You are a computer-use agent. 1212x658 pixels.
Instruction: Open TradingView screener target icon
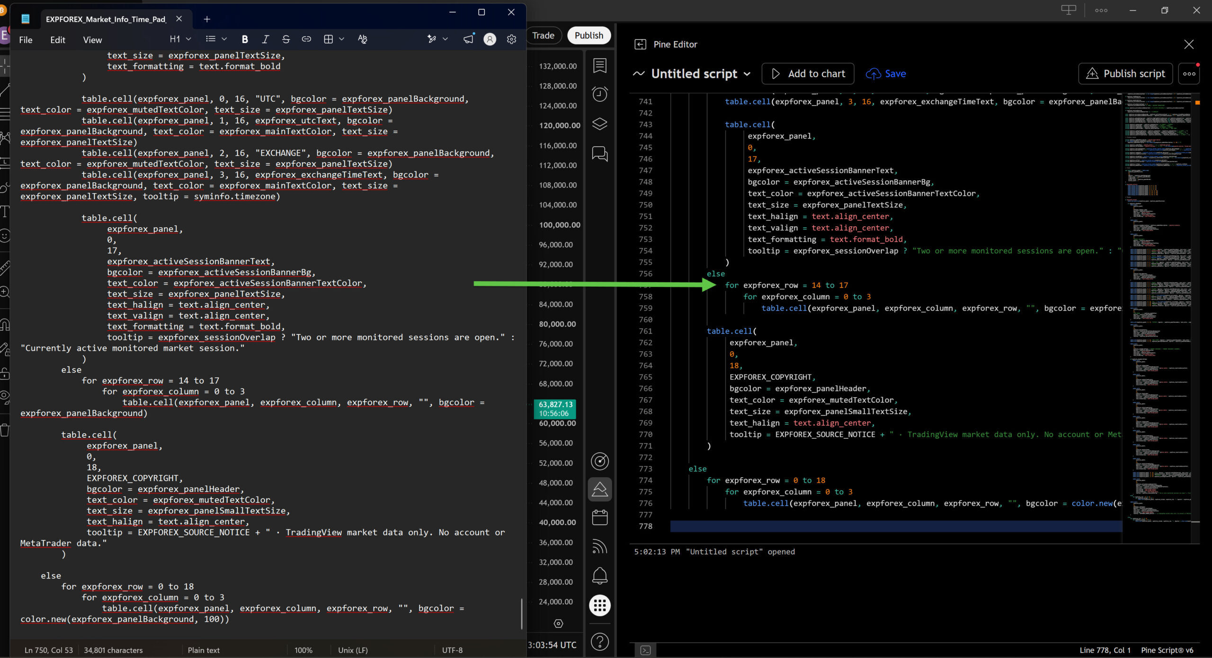click(x=600, y=461)
